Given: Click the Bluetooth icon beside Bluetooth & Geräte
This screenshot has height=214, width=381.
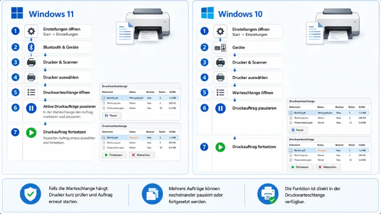Looking at the screenshot, I should coord(31,47).
